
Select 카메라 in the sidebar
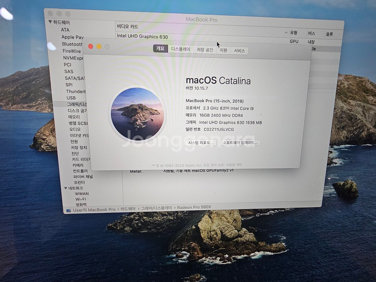click(78, 165)
